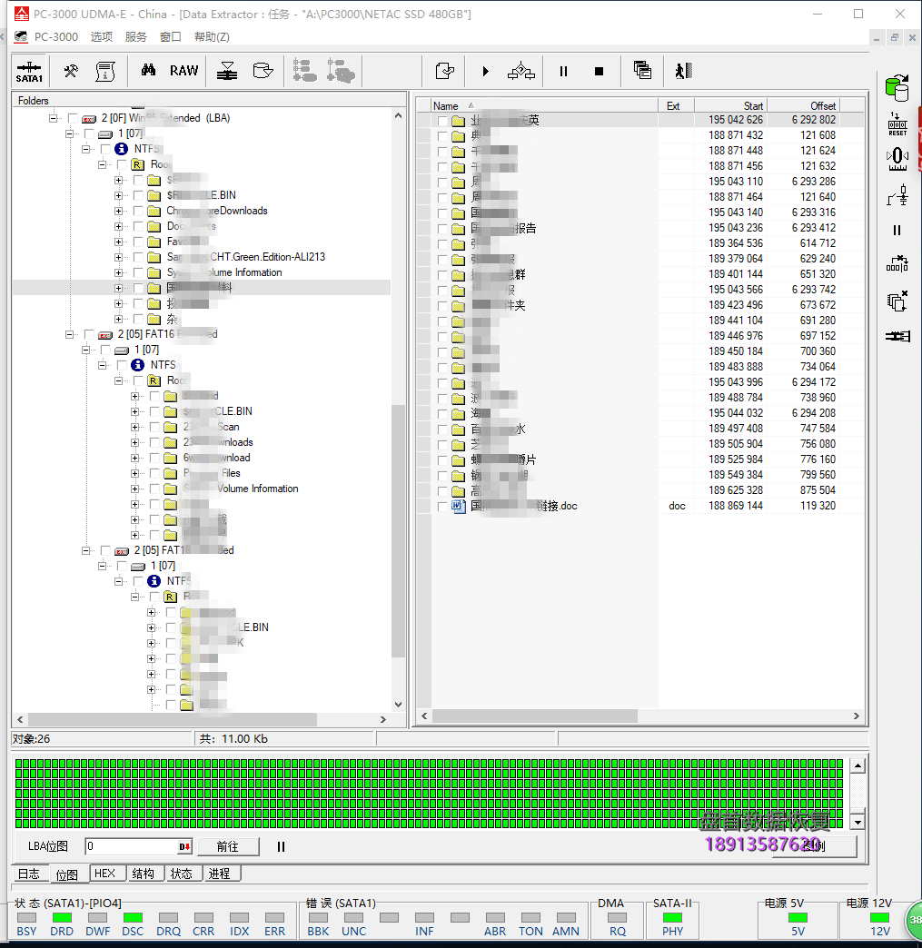Image resolution: width=922 pixels, height=948 pixels.
Task: Open the 服务 menu
Action: [x=136, y=37]
